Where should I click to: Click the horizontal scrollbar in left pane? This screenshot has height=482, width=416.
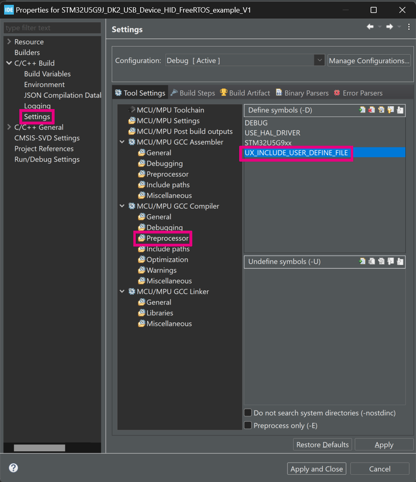click(40, 448)
